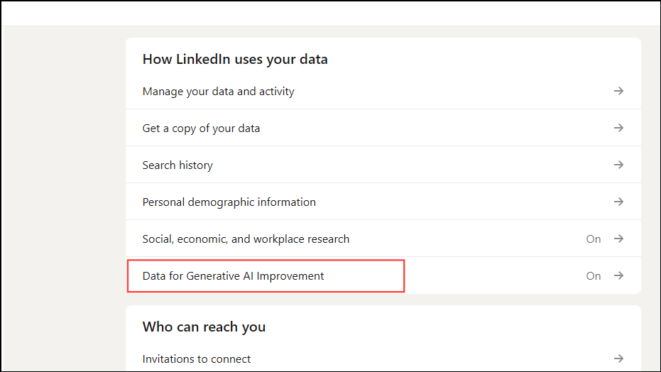This screenshot has height=372, width=661.
Task: Open Get a copy of your data
Action: tap(201, 128)
